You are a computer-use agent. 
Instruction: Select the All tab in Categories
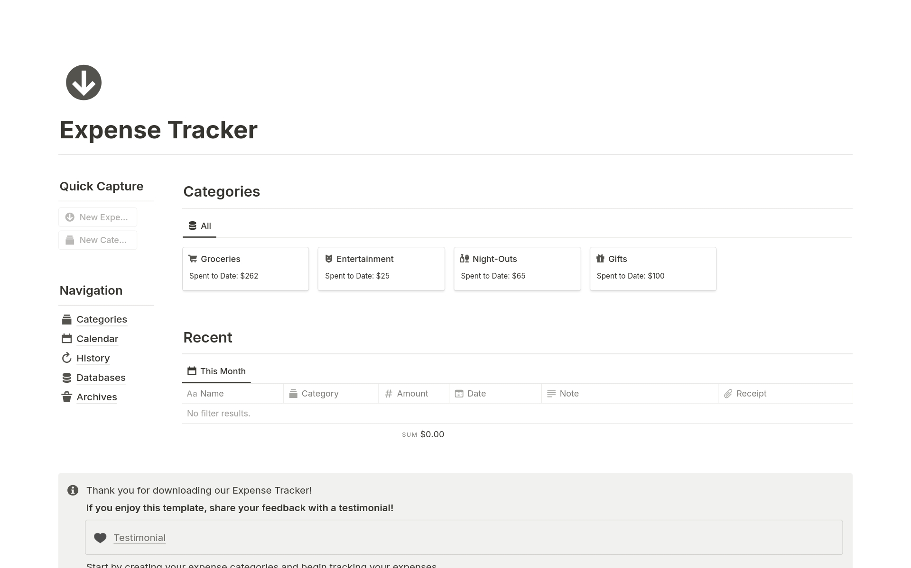200,226
